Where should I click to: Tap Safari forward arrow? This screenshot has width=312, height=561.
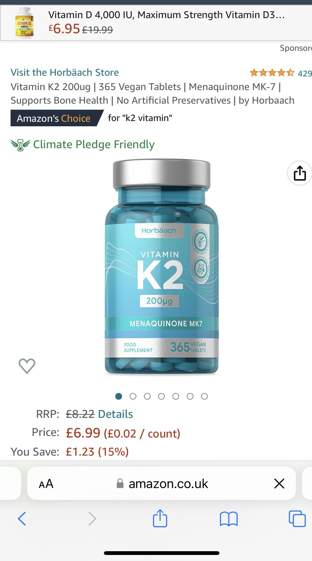point(92,519)
